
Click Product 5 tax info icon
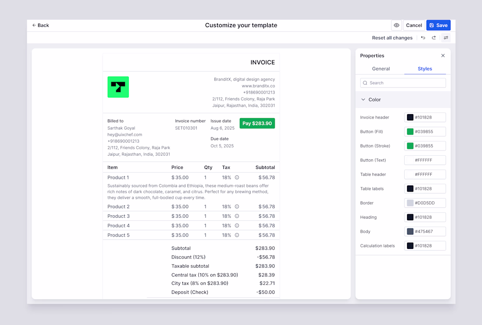237,235
